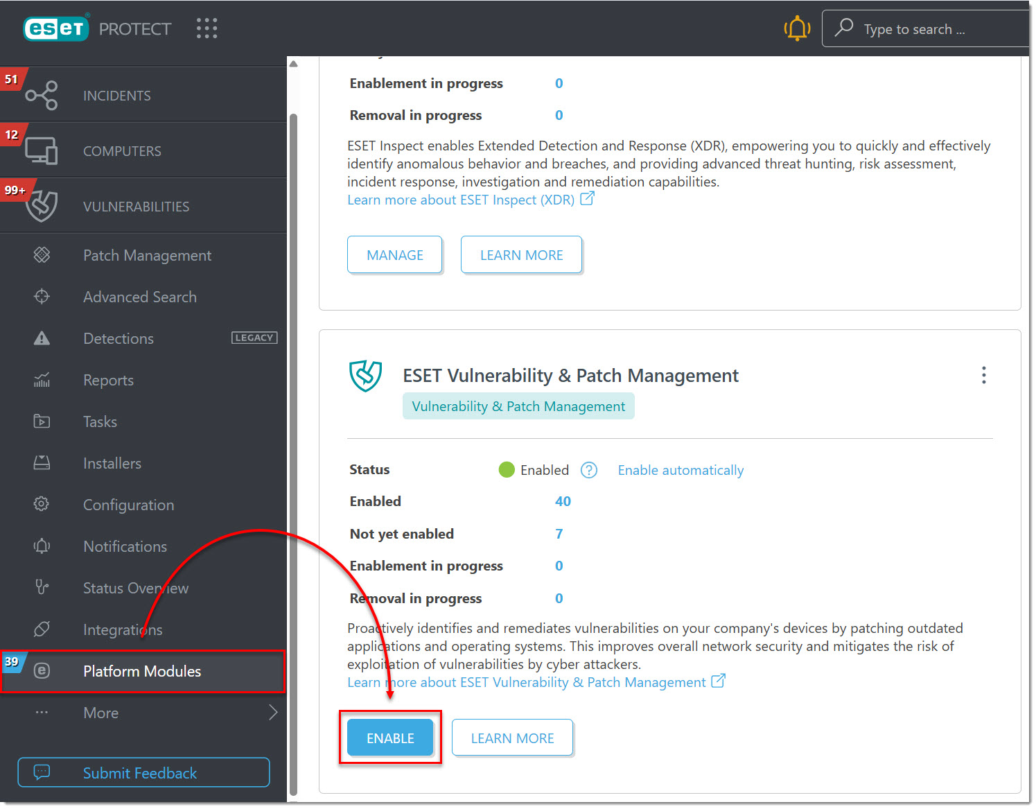The height and width of the screenshot is (809, 1036).
Task: Click the MANAGE button
Action: pos(395,254)
